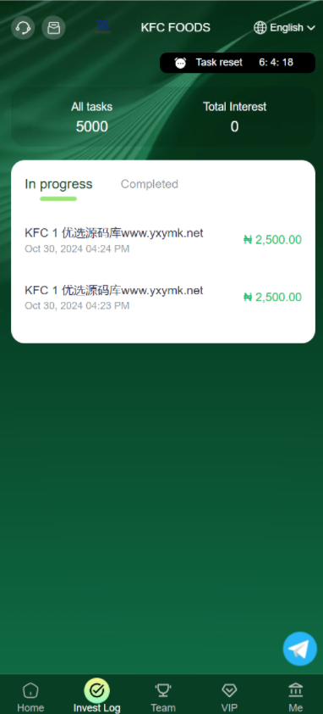Tap the alarm clock Task reset icon
The width and height of the screenshot is (323, 714).
[180, 63]
